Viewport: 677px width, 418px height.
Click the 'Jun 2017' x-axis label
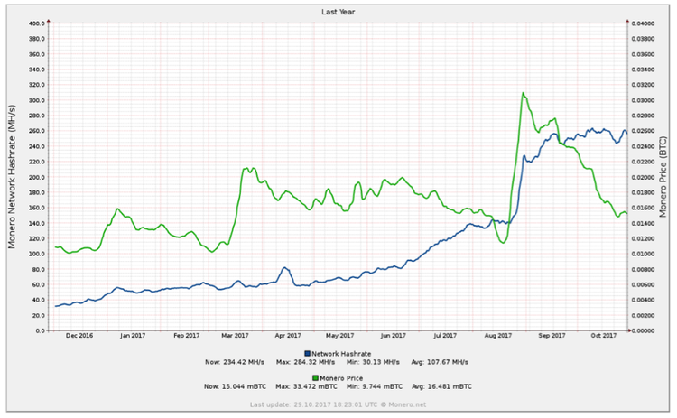pyautogui.click(x=393, y=336)
